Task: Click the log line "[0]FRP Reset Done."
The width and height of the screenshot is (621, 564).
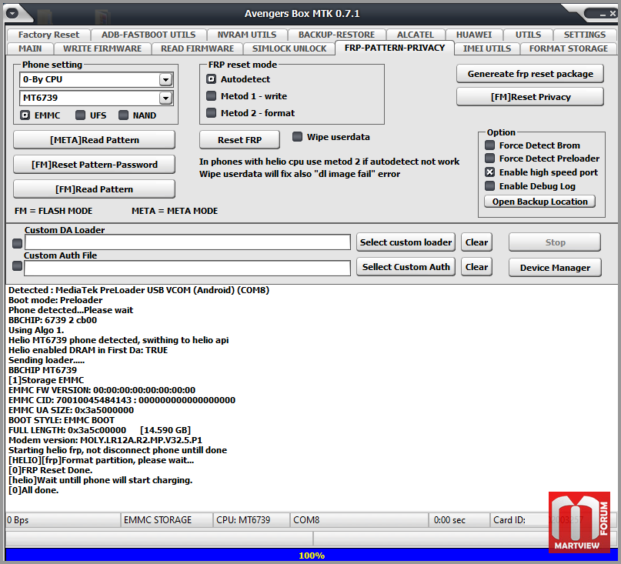Action: [50, 470]
